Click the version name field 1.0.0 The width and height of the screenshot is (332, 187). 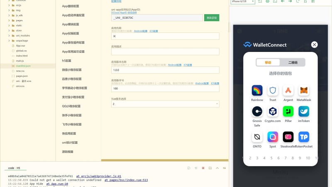tap(165, 70)
